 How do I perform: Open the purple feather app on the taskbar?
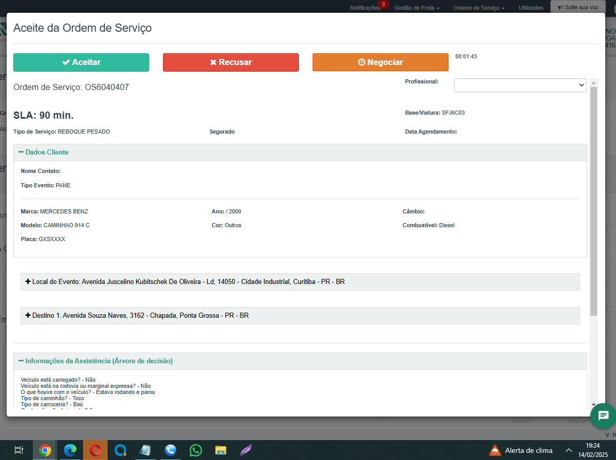click(246, 450)
